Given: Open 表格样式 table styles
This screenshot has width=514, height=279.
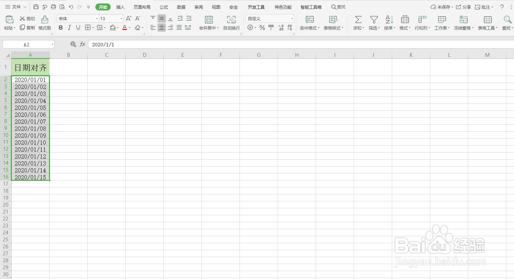Looking at the screenshot, I should [333, 23].
